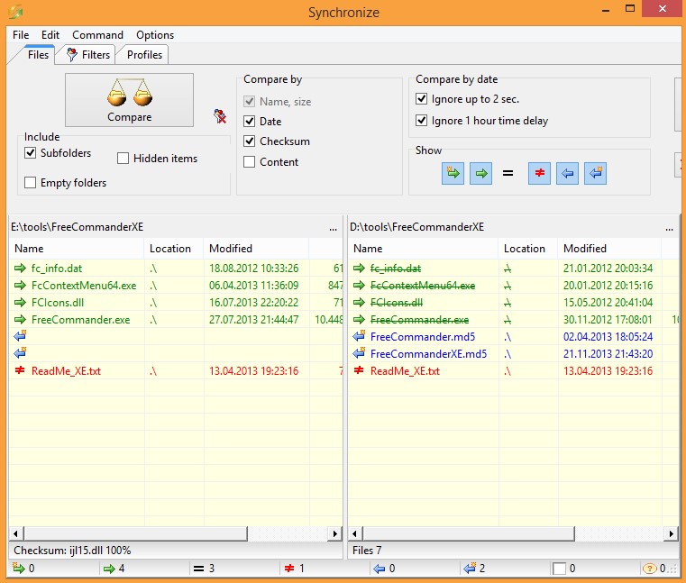The width and height of the screenshot is (686, 583).
Task: Toggle the first green arrow Show filter
Action: (453, 174)
